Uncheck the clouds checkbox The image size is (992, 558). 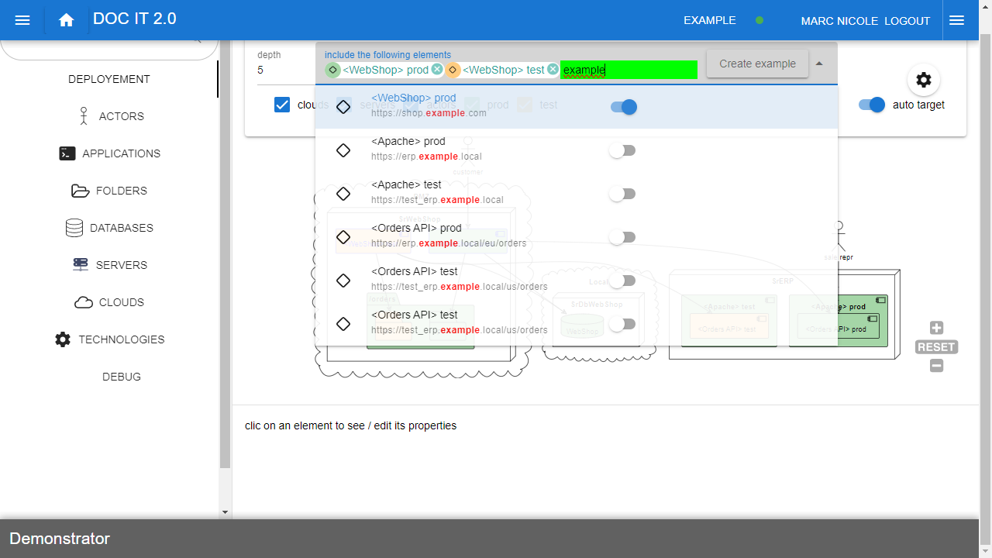[x=282, y=105]
